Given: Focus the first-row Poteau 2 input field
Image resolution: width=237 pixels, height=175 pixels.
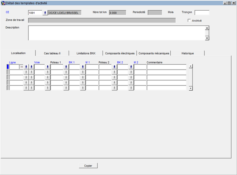Looking at the screenshot, I should 105,67.
